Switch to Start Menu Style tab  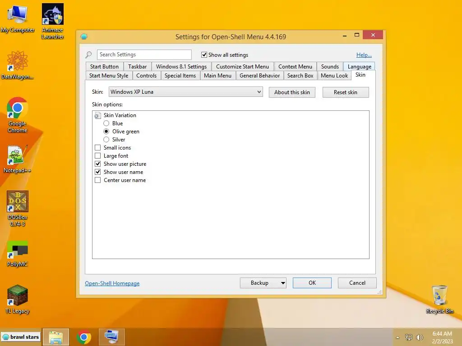pos(109,76)
